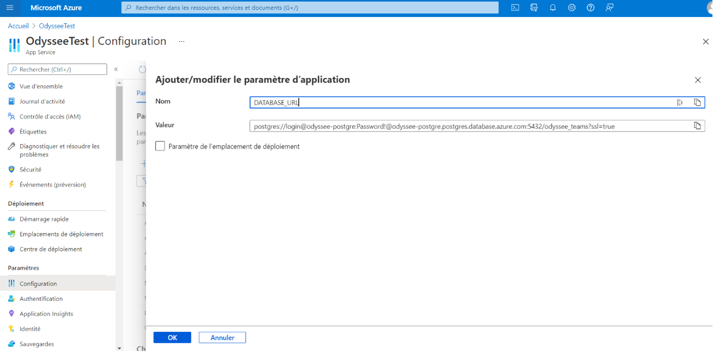Select Configuration in the sidebar

point(57,283)
